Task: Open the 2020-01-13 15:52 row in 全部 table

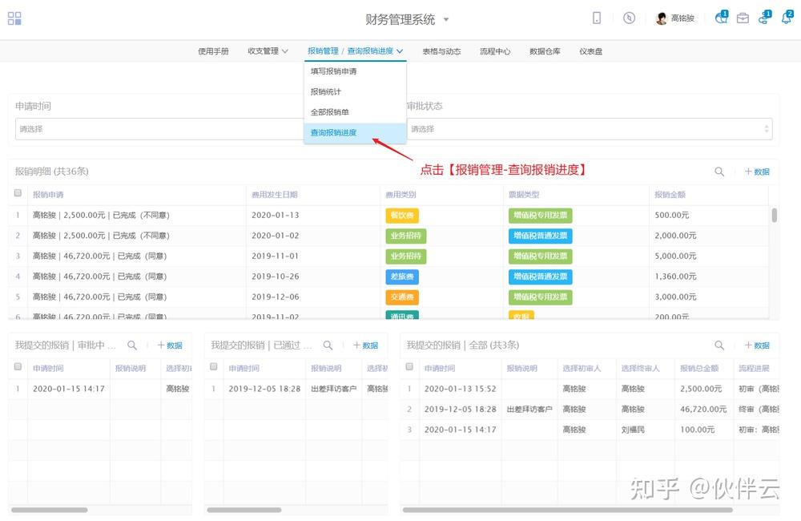Action: (461, 389)
